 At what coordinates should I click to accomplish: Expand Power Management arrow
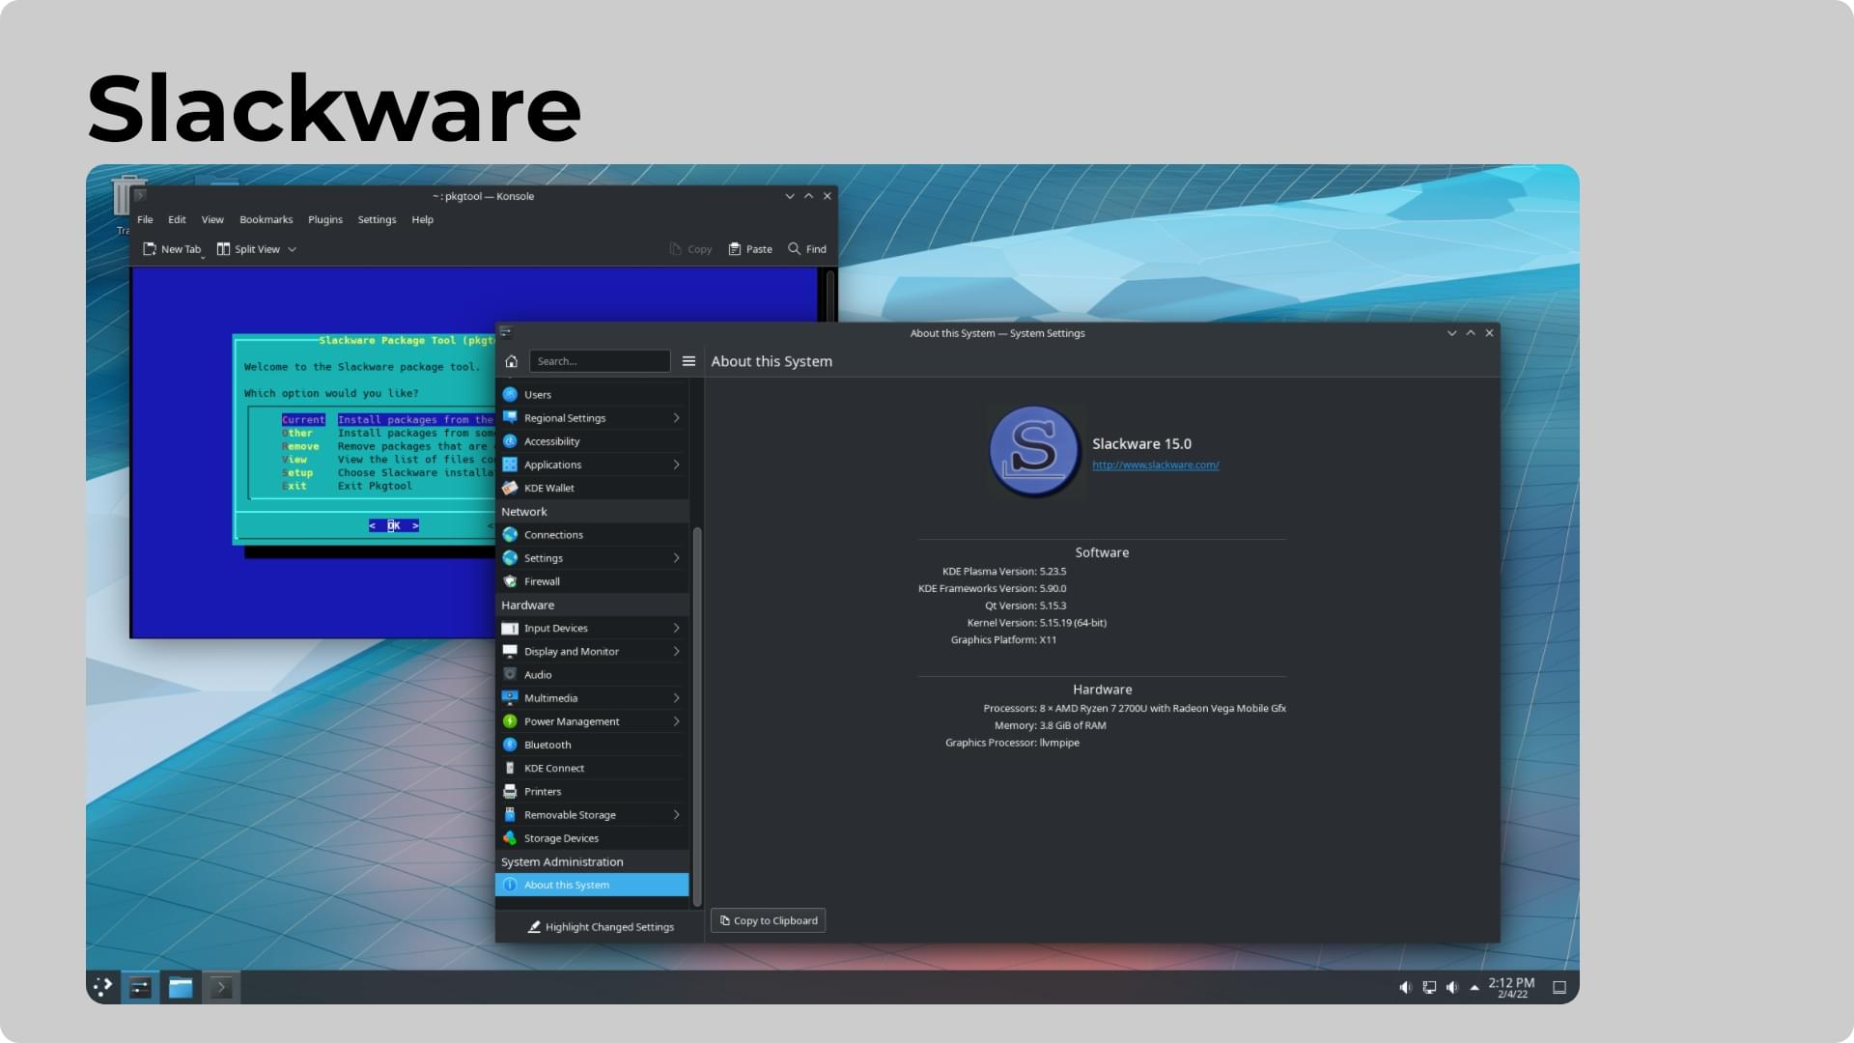[x=676, y=721]
